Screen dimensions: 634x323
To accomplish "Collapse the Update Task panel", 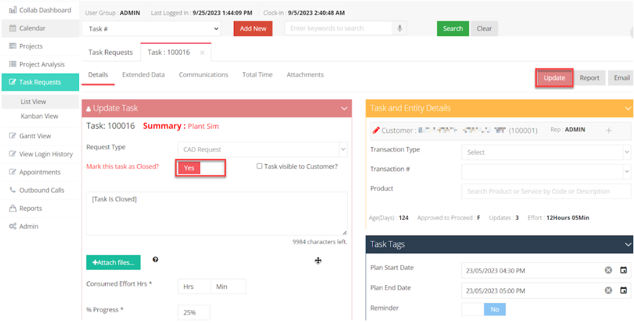I will tap(344, 108).
